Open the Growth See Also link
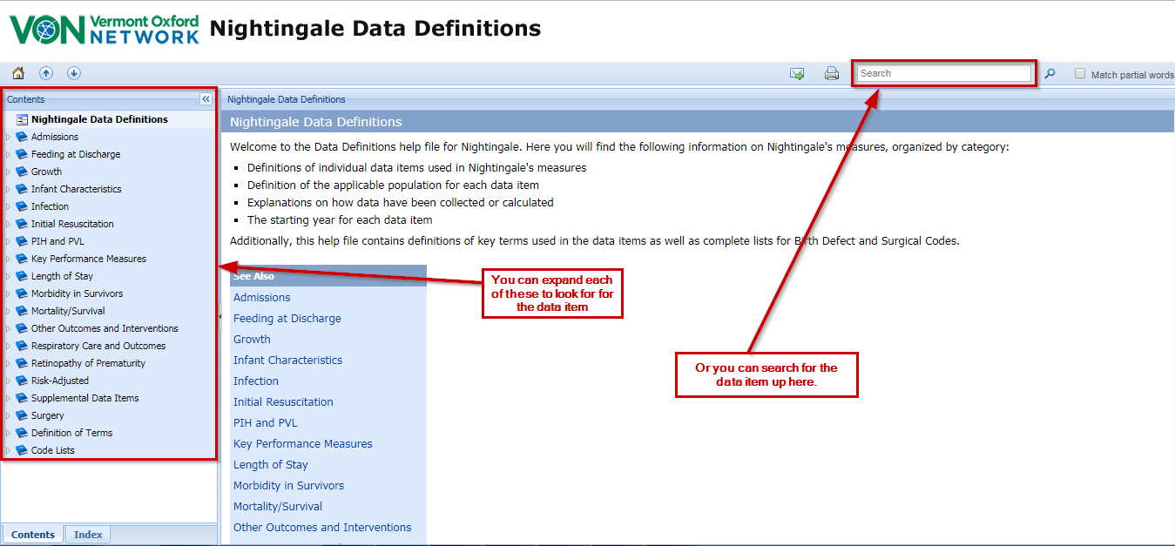This screenshot has height=546, width=1175. (x=252, y=340)
